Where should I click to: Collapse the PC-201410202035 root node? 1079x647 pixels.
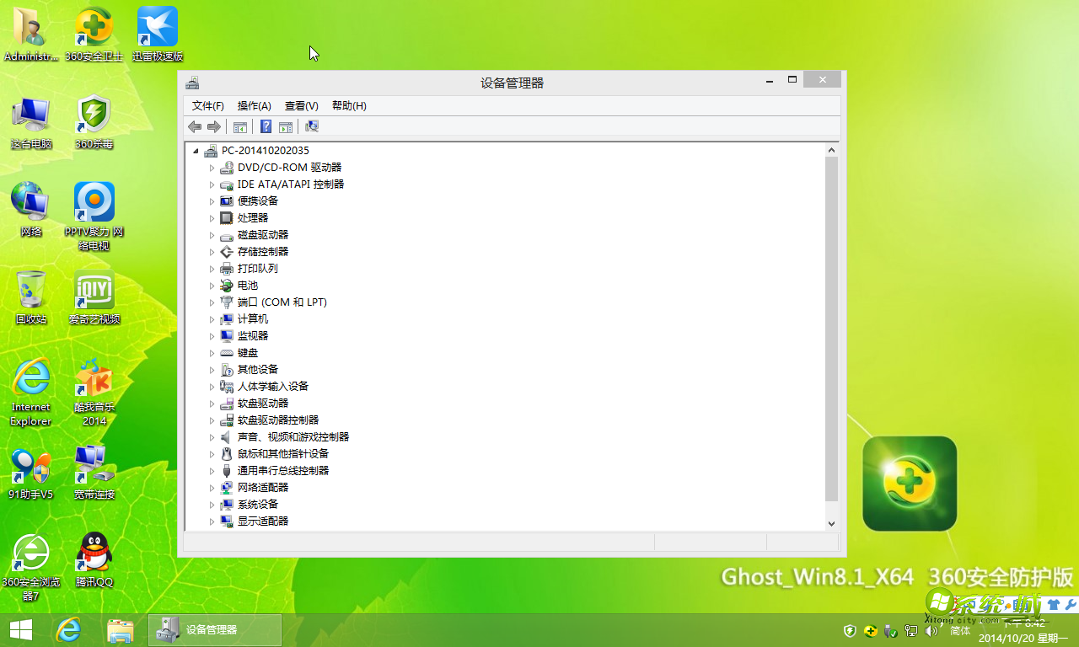tap(197, 150)
